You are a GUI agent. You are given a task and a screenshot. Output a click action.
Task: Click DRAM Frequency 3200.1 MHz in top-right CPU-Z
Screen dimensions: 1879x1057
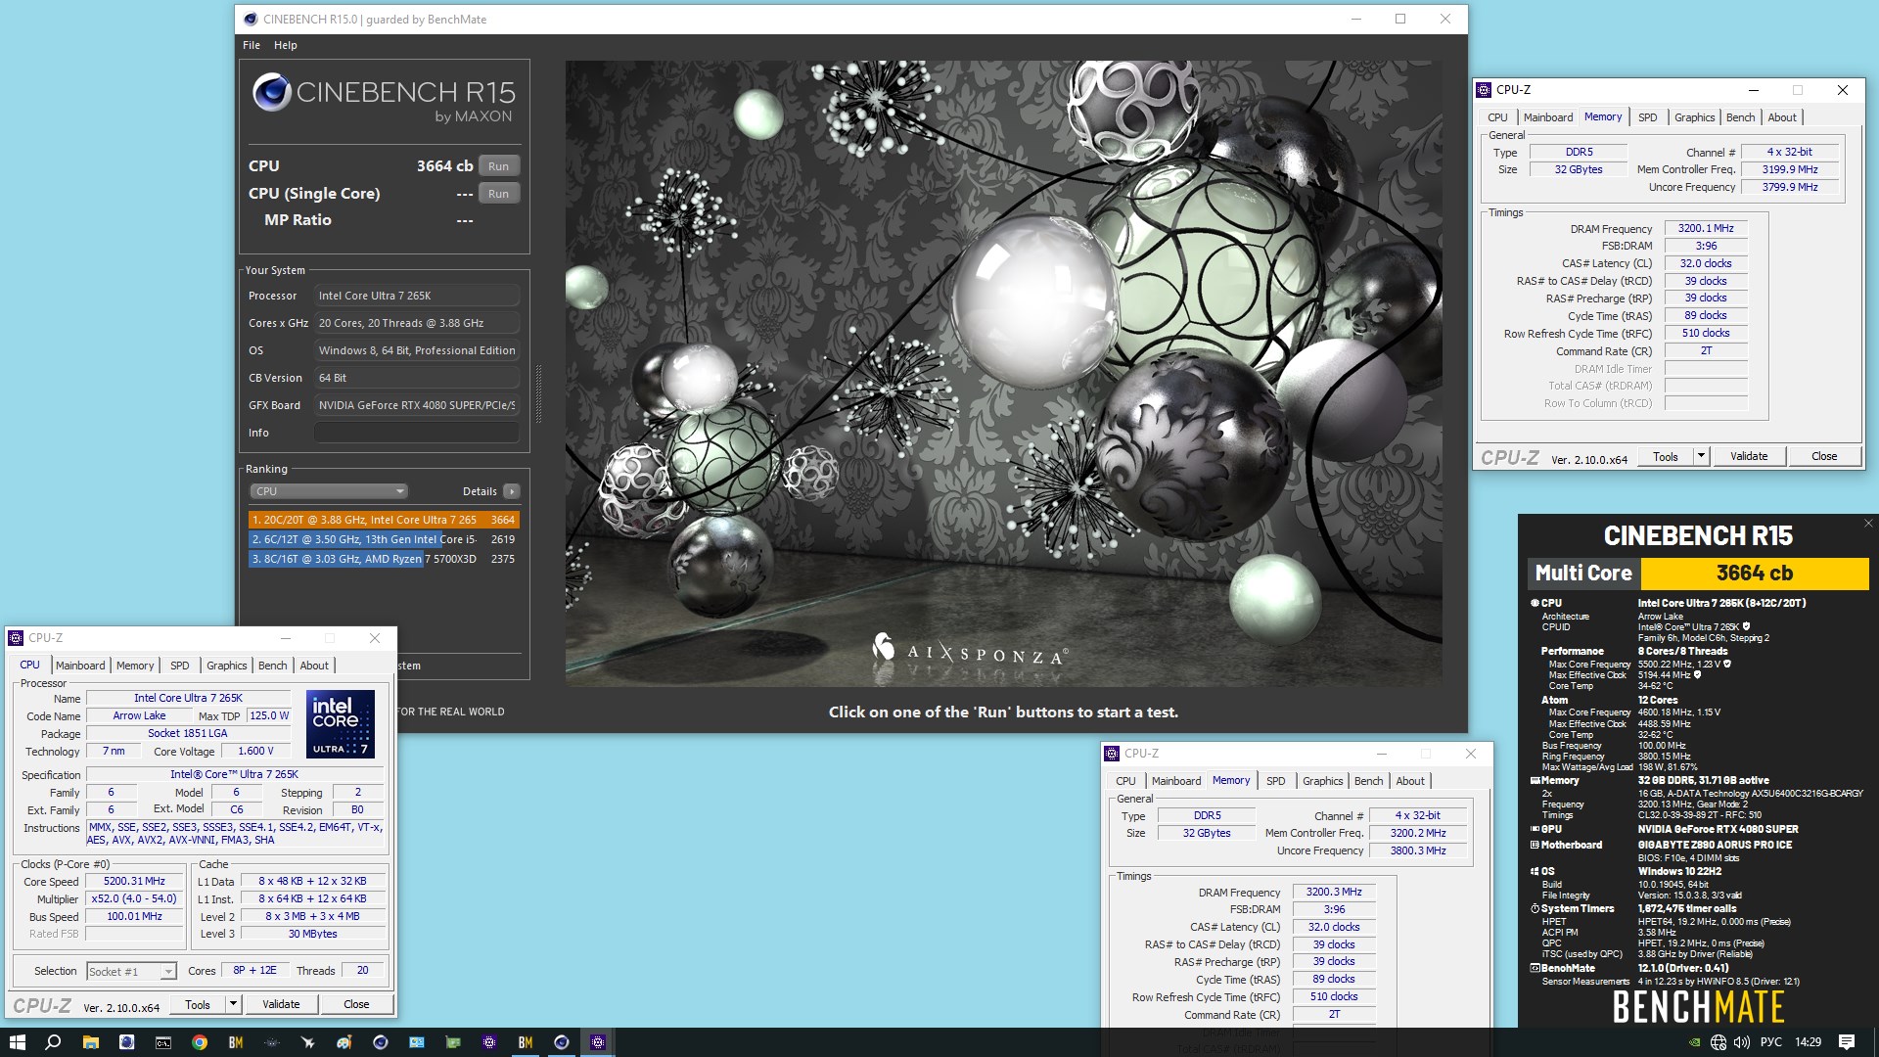pyautogui.click(x=1706, y=228)
